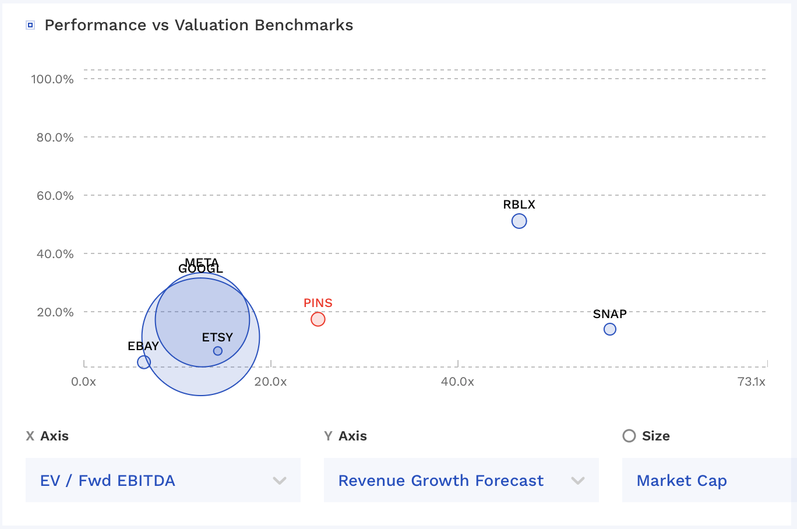
Task: Select the RBLX bubble on the chart
Action: pyautogui.click(x=519, y=221)
